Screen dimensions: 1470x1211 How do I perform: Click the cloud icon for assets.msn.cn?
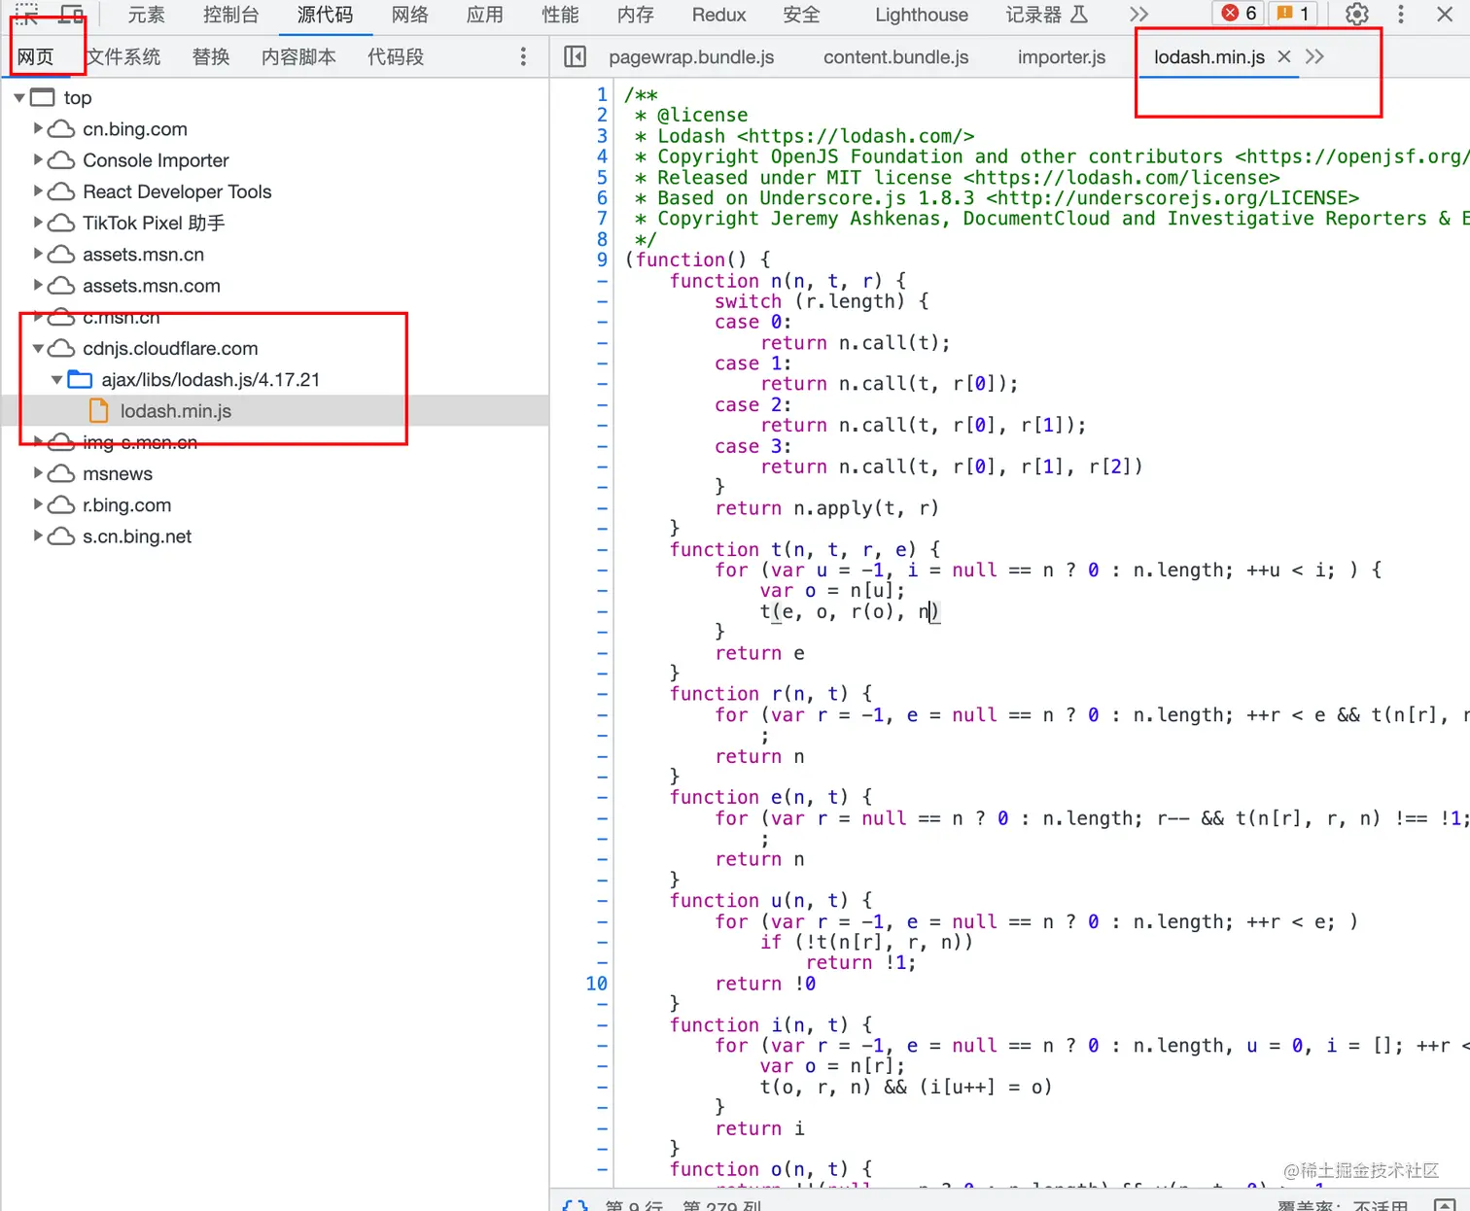61,255
